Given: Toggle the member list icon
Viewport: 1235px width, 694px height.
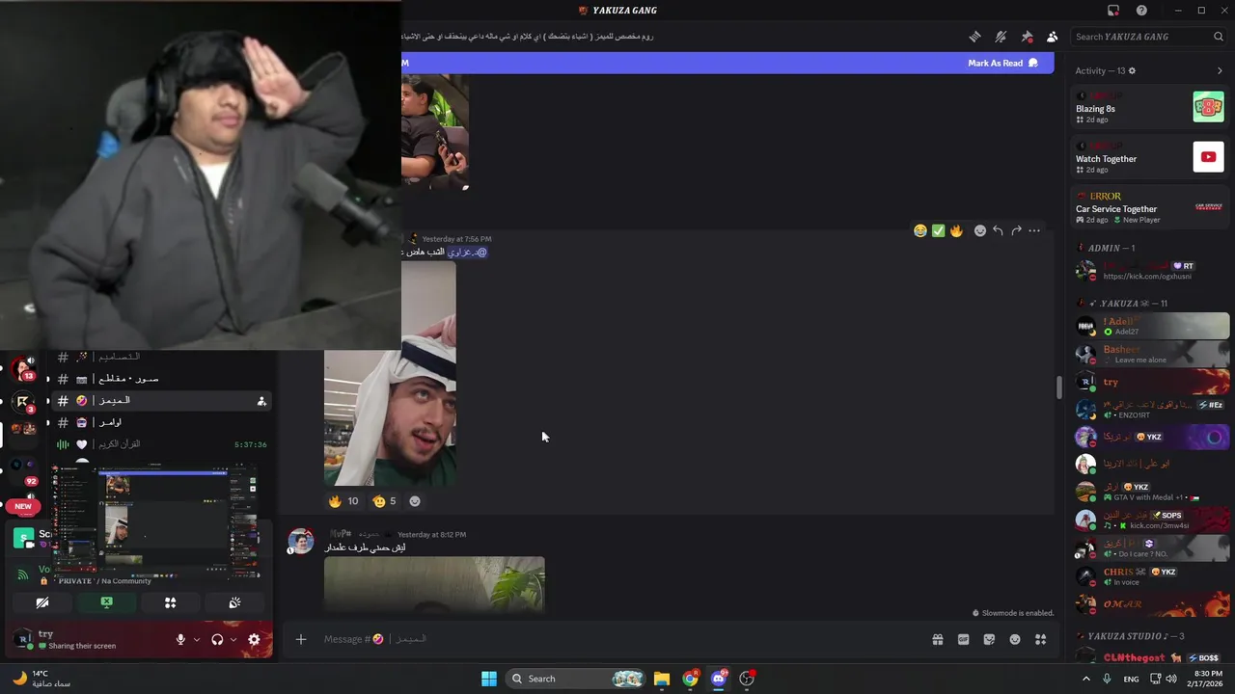Looking at the screenshot, I should coord(1052,37).
